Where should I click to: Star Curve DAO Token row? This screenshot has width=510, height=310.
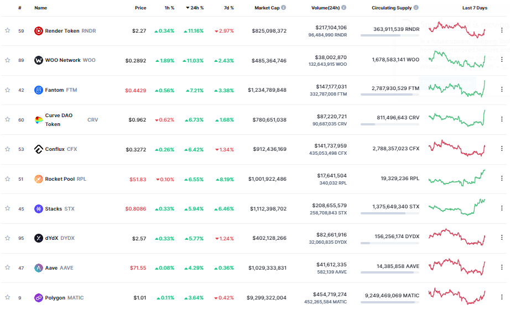[x=8, y=119]
